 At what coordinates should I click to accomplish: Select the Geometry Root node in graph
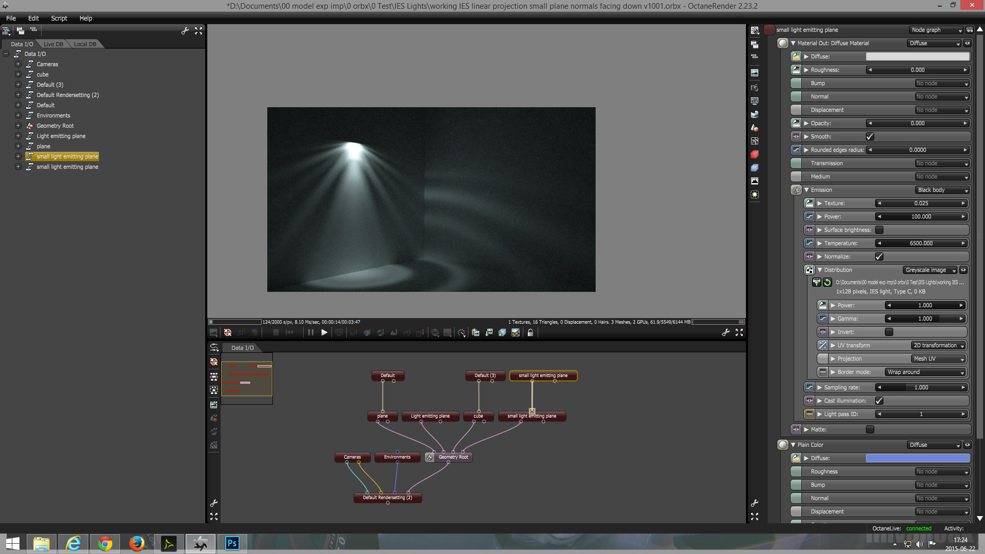[x=453, y=457]
